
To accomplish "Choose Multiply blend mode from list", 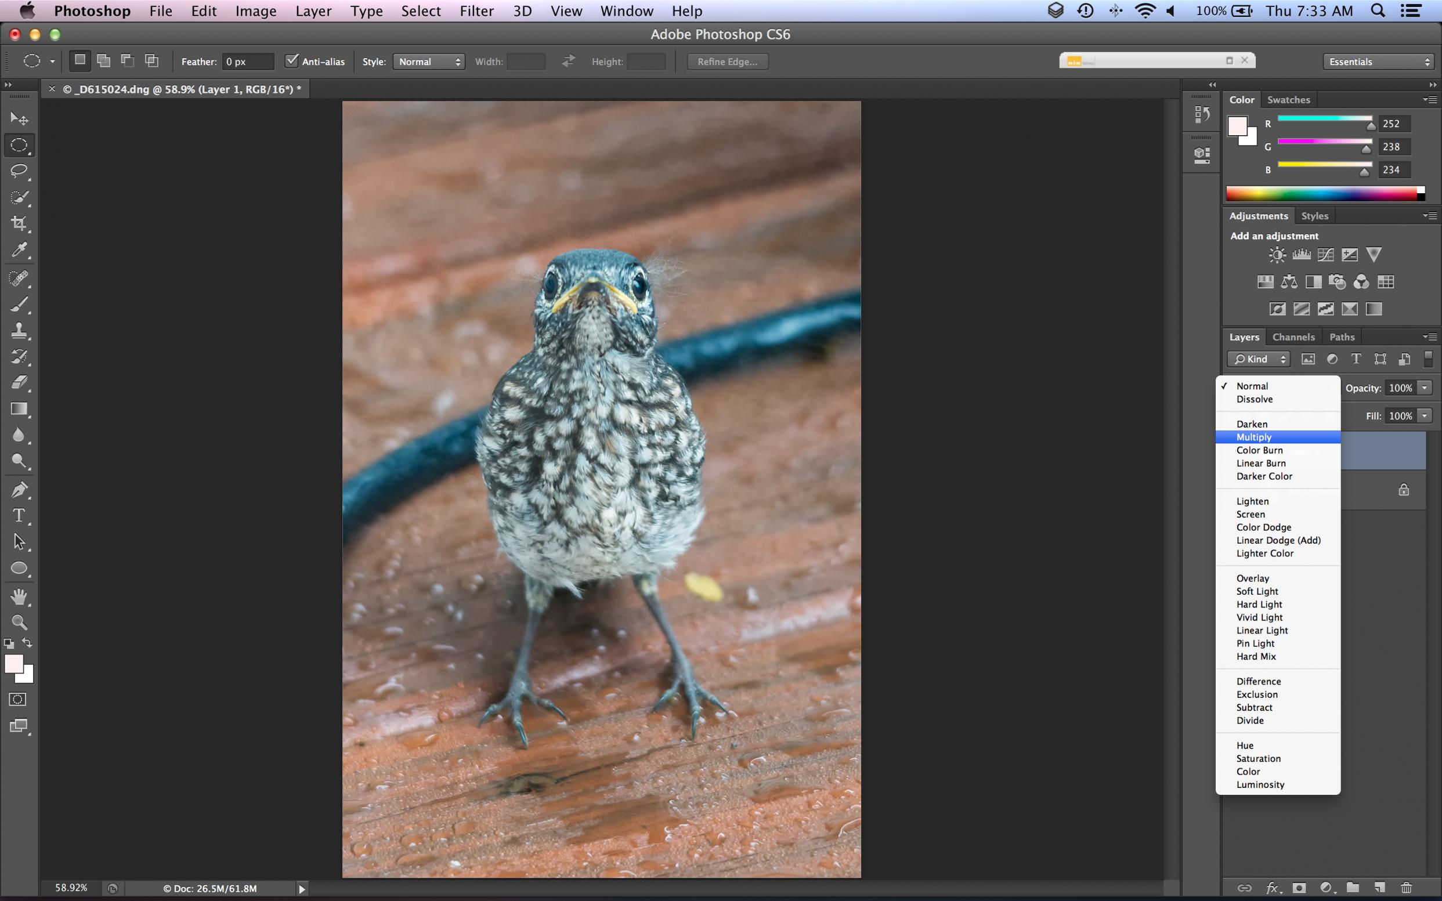I will click(1254, 437).
